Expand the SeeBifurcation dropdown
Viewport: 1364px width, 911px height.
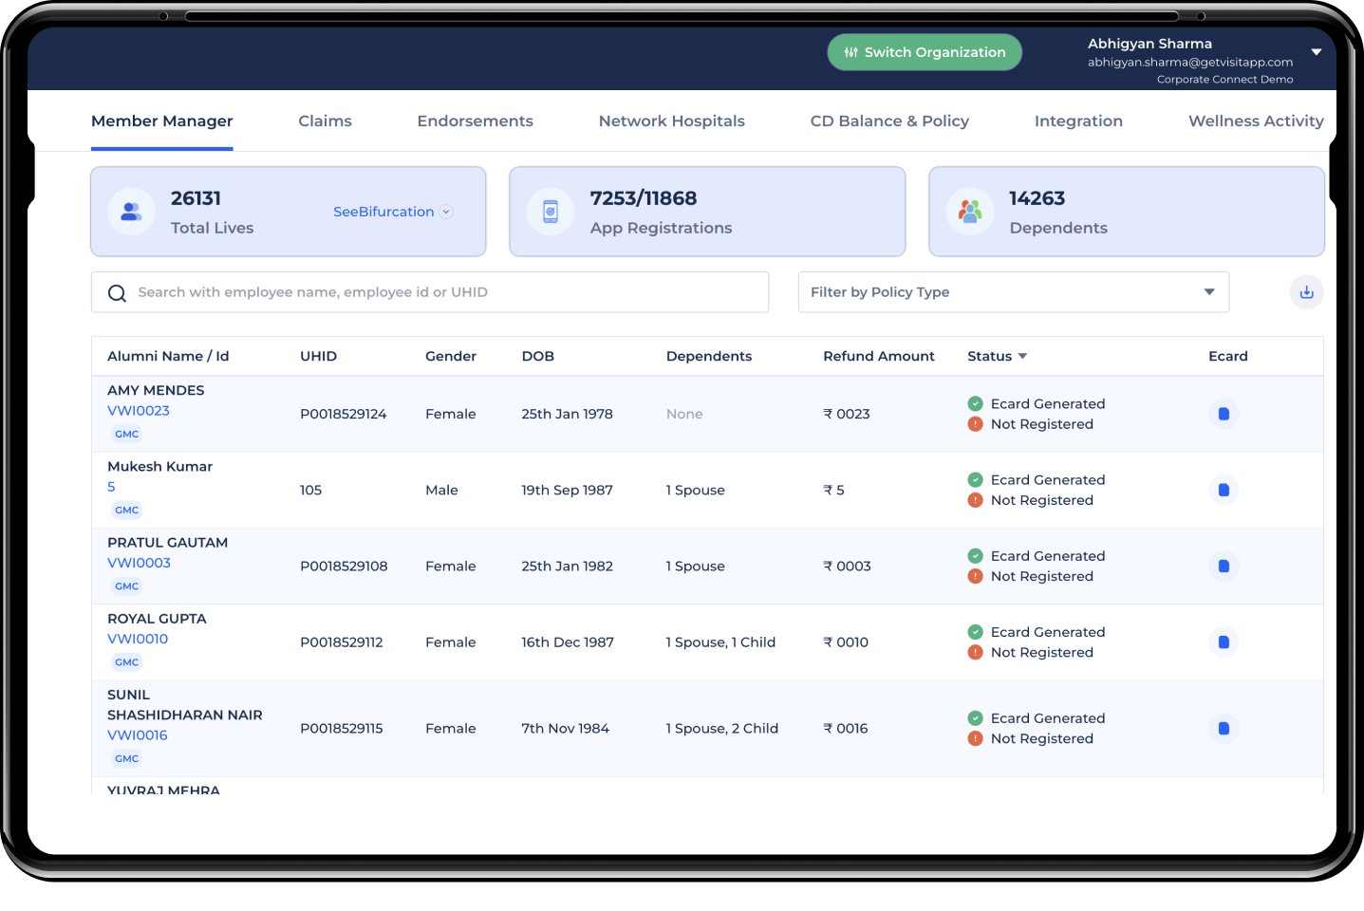pyautogui.click(x=446, y=212)
